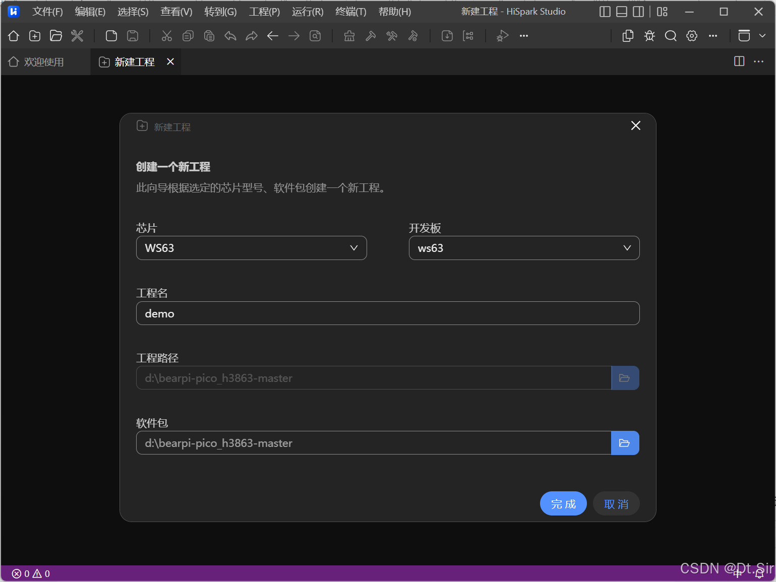This screenshot has width=776, height=582.
Task: Click the 工程名 demo input field
Action: point(388,313)
